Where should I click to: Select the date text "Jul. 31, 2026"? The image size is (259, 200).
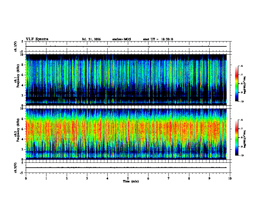[91, 39]
